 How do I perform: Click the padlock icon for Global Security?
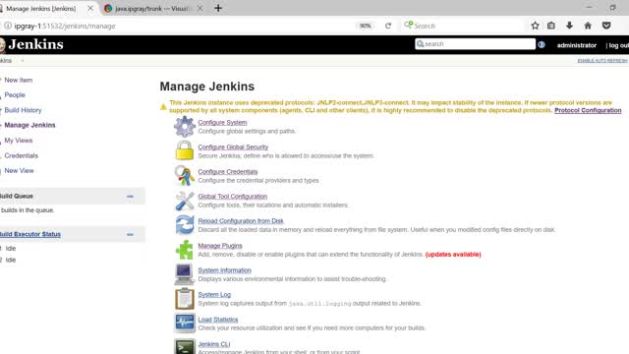(x=185, y=150)
